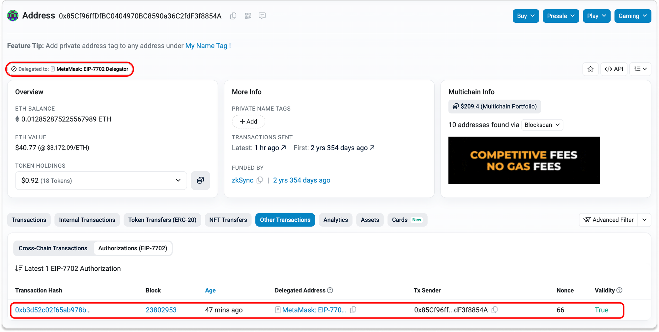
Task: Expand the Buy menu
Action: point(526,16)
